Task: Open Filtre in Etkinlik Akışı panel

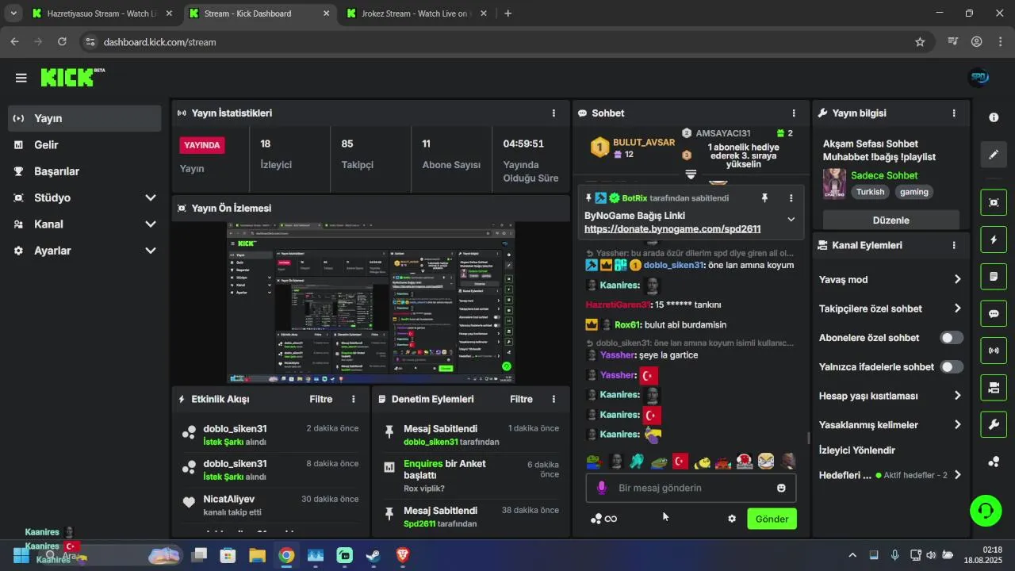Action: click(x=321, y=399)
